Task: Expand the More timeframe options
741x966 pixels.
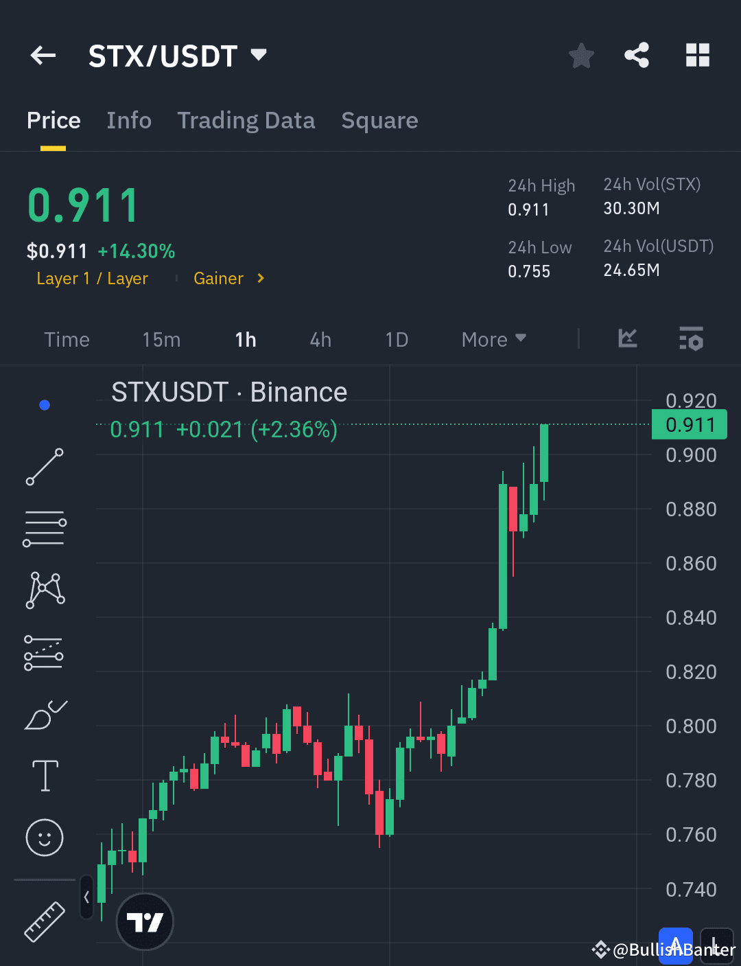Action: point(493,339)
